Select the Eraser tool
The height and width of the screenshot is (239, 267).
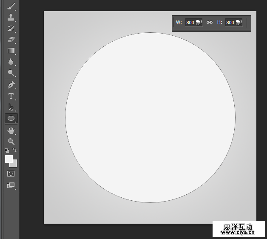pyautogui.click(x=11, y=40)
